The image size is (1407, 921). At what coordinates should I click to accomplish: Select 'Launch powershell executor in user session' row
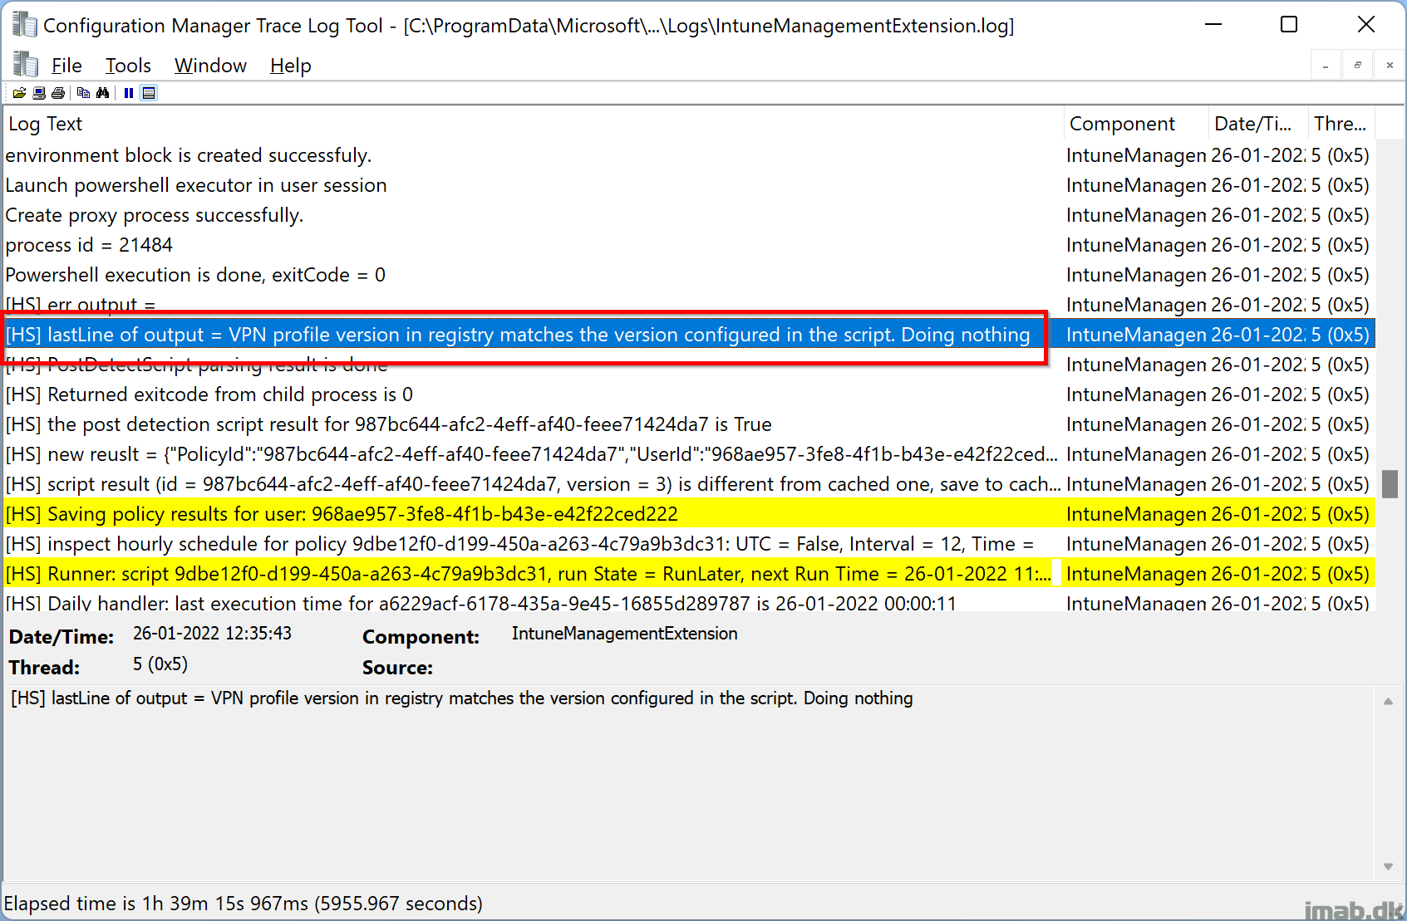689,185
